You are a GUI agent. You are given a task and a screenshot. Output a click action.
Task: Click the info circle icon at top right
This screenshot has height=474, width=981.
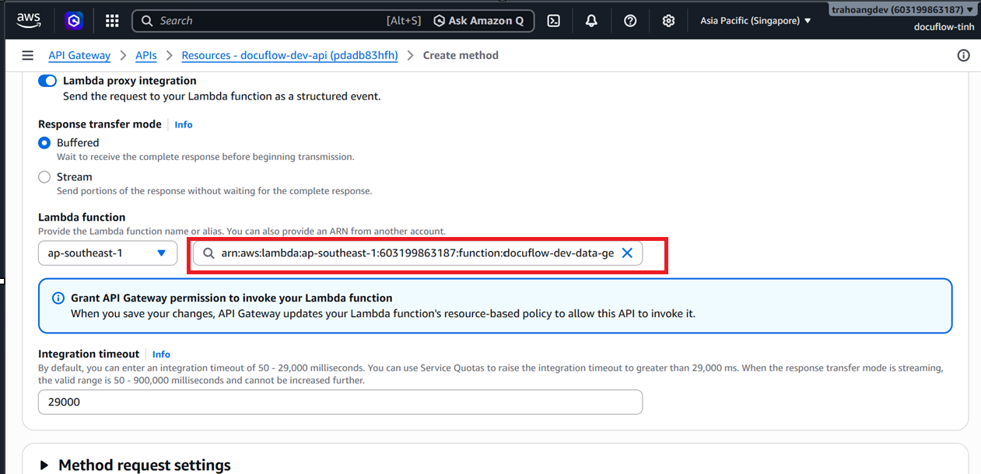[x=963, y=55]
